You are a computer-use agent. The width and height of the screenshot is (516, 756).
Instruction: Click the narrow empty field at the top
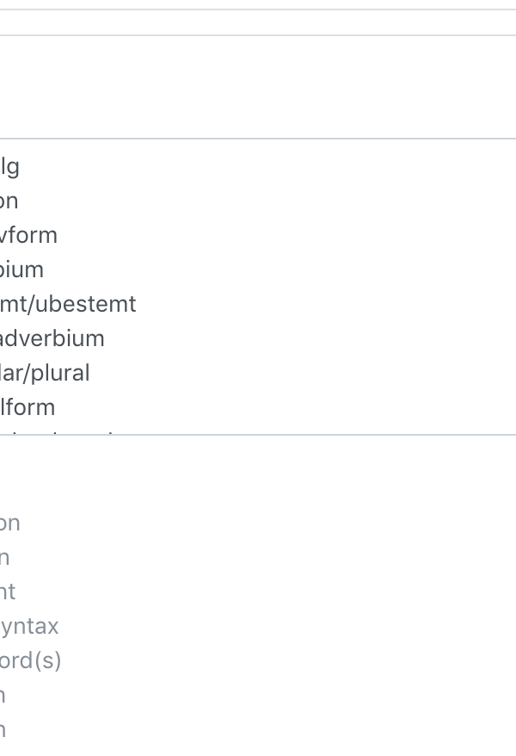(x=258, y=22)
